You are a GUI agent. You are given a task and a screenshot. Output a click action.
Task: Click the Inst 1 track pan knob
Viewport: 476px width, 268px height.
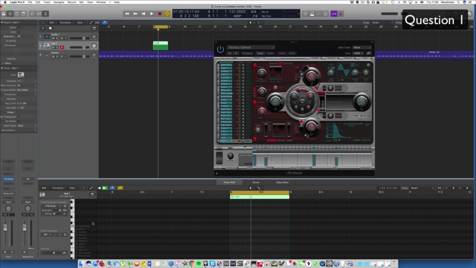point(94,46)
